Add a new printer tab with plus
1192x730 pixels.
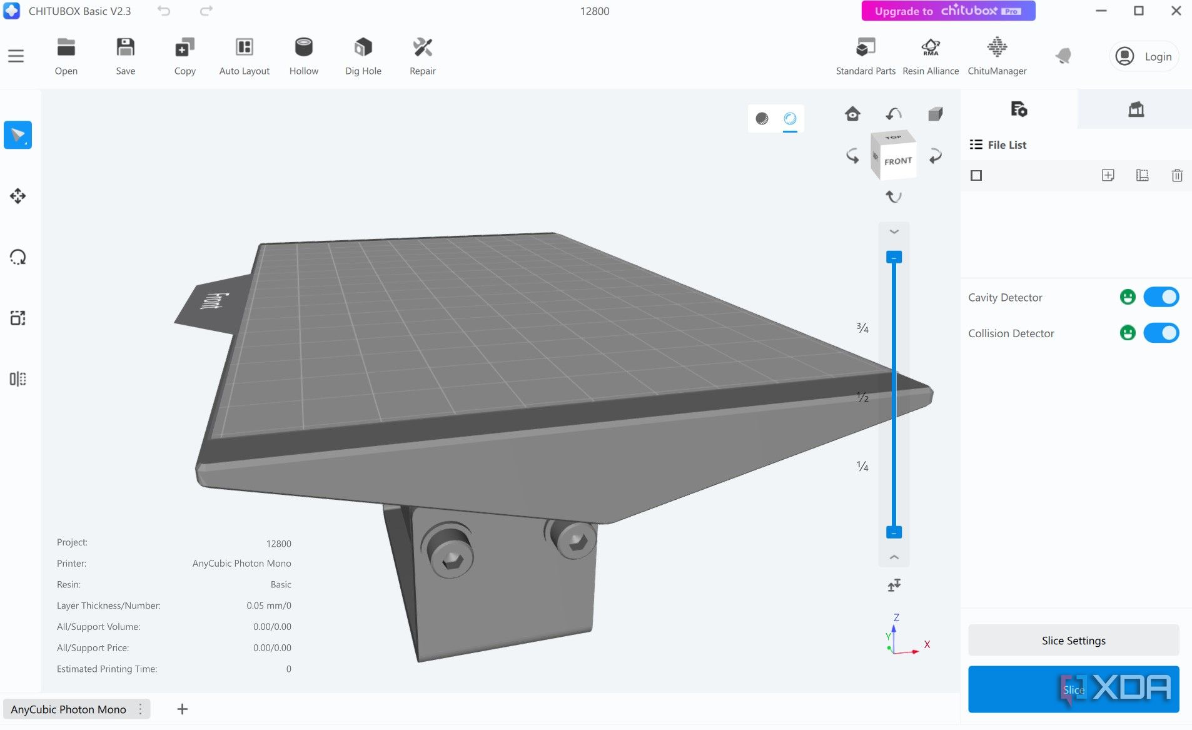pyautogui.click(x=182, y=709)
